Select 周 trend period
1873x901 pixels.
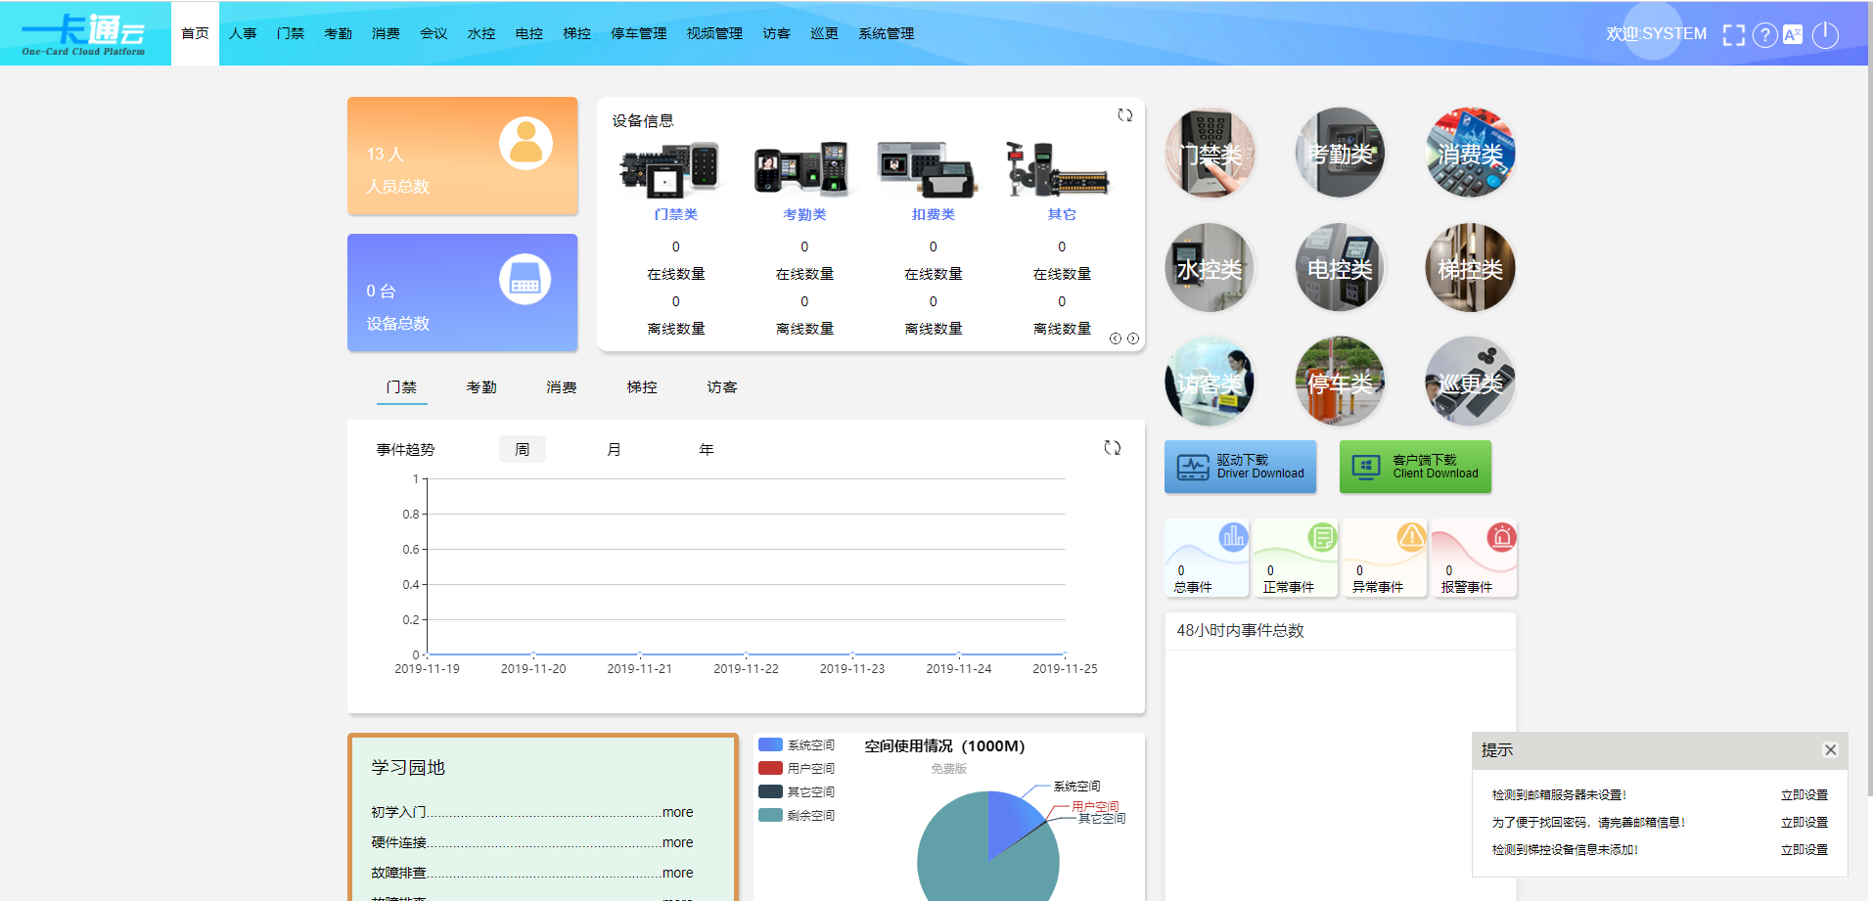[523, 449]
